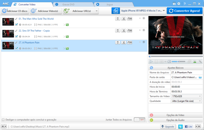204x130 pixels.
Task: Expand the Opções de Vídeo section
Action: (x=175, y=115)
